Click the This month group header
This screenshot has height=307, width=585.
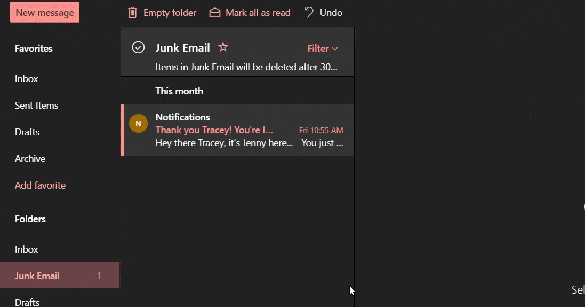[x=179, y=91]
